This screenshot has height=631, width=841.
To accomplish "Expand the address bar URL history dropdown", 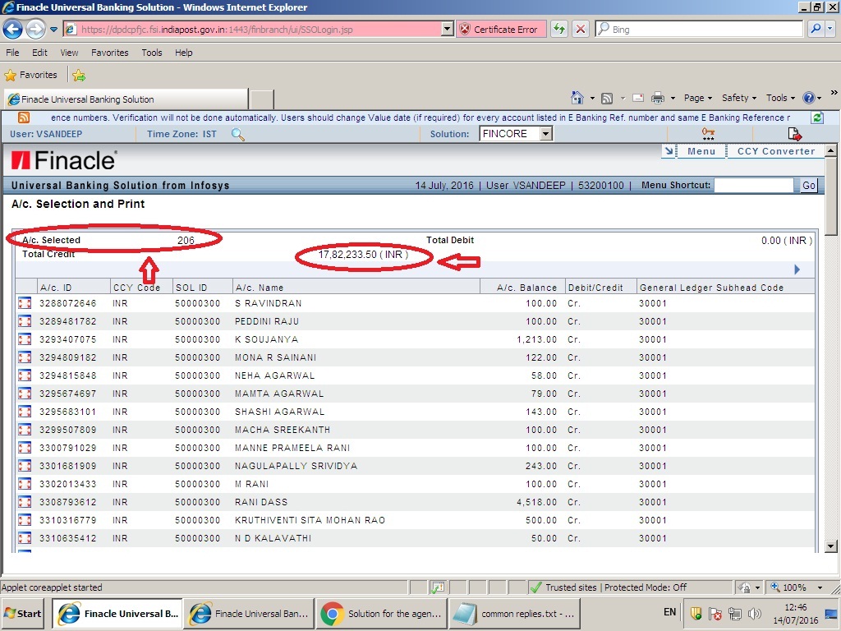I will 448,29.
